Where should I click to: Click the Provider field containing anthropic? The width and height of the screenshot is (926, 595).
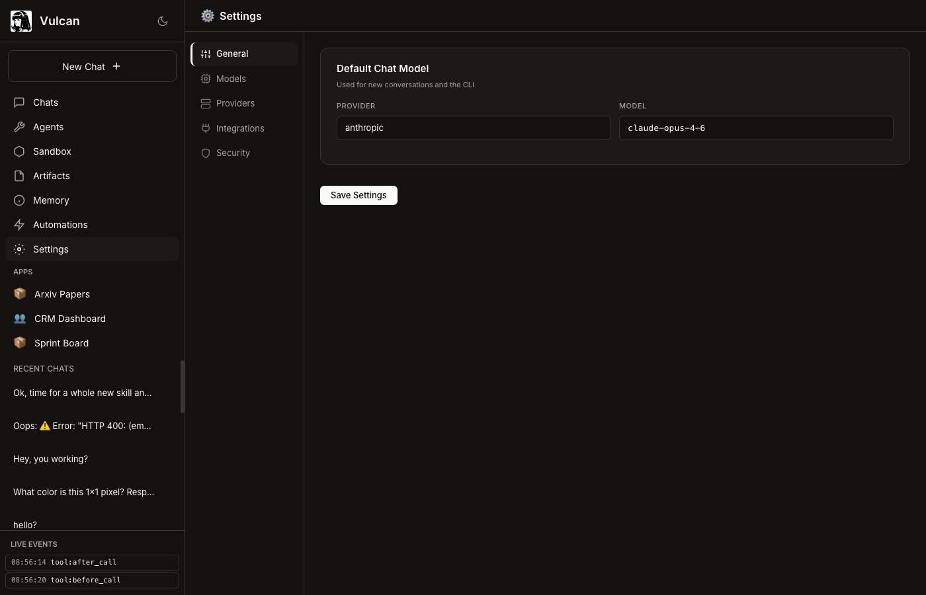tap(474, 128)
